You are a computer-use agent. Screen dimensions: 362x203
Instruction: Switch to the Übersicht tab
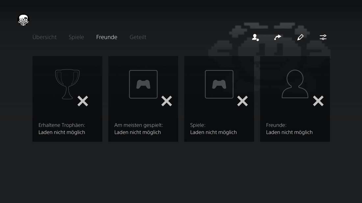click(44, 37)
